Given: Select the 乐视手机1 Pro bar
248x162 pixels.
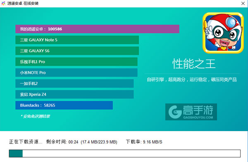Looking at the screenshot, I should pos(76,62).
